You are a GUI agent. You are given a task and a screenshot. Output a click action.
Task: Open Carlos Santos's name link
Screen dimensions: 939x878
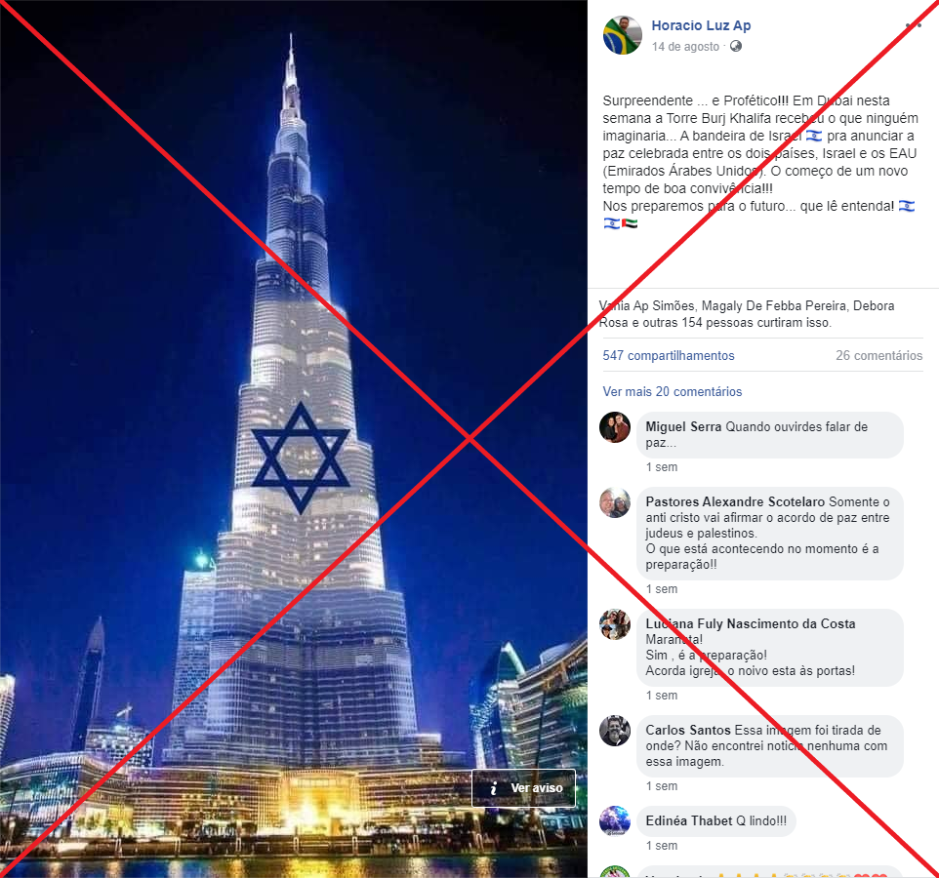pyautogui.click(x=688, y=730)
